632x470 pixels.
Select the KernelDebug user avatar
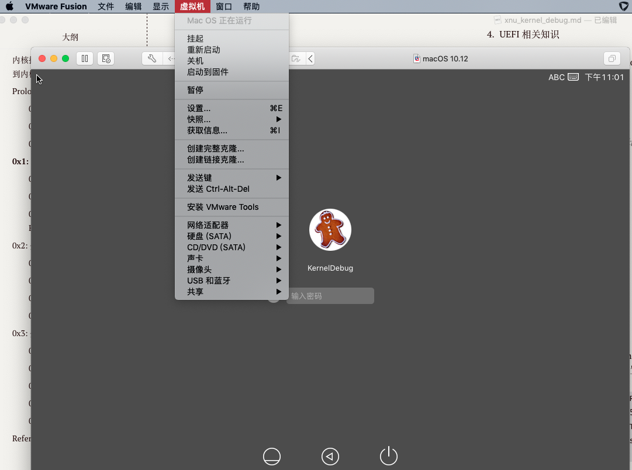pos(330,230)
